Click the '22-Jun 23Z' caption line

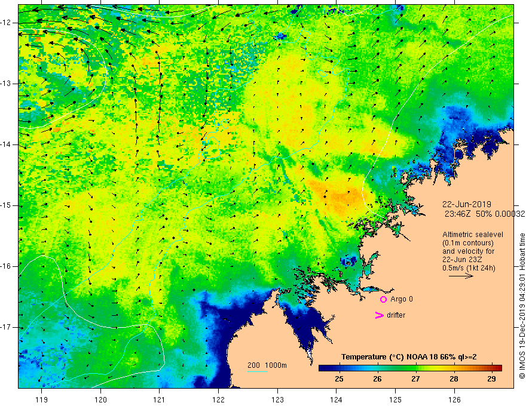click(x=464, y=260)
